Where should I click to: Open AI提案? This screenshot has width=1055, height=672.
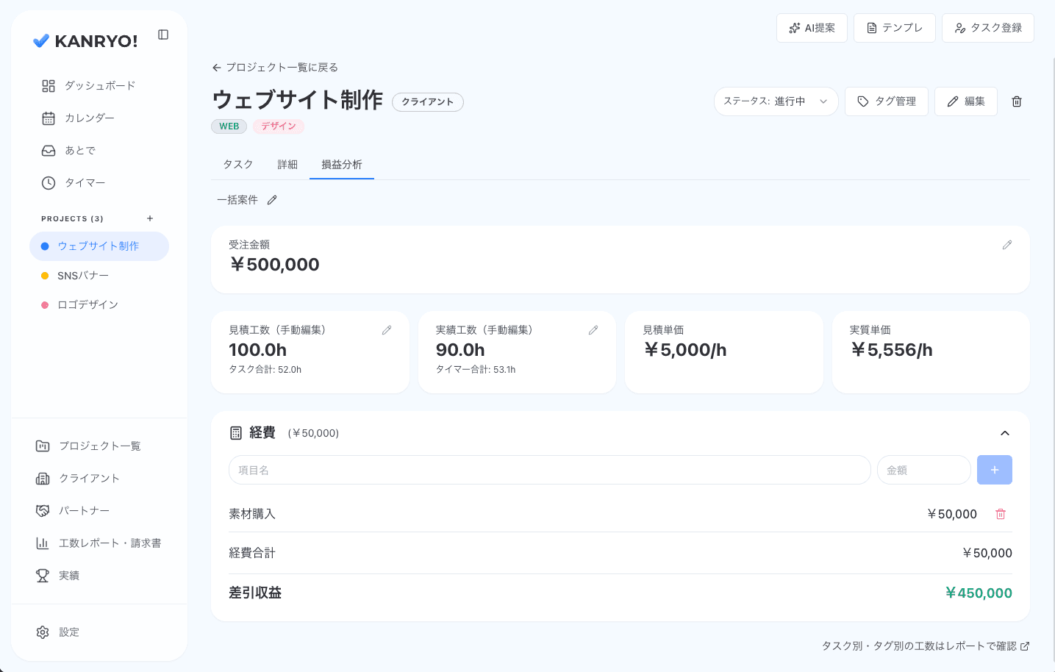(x=812, y=28)
